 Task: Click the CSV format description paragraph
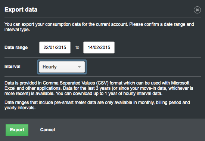pos(99,88)
